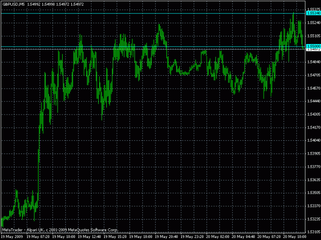Select the upper cyan horizontal line at 1.55340

153,13
